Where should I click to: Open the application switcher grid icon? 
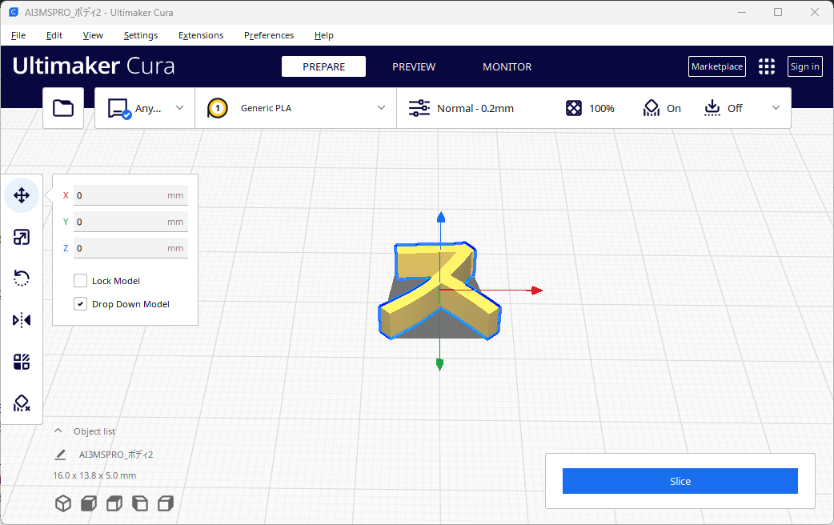click(767, 66)
